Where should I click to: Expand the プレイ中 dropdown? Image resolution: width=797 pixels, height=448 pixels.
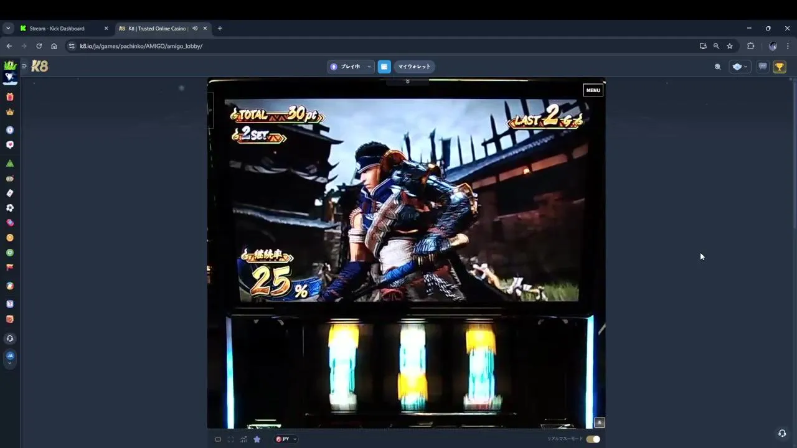[x=350, y=67]
